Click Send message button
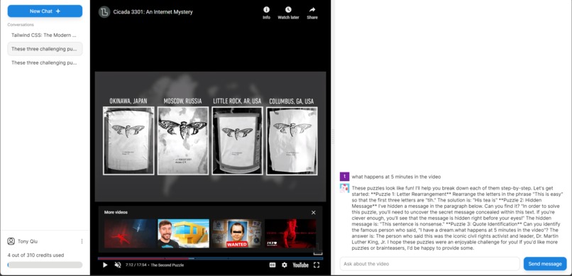572x276 pixels. [x=545, y=264]
